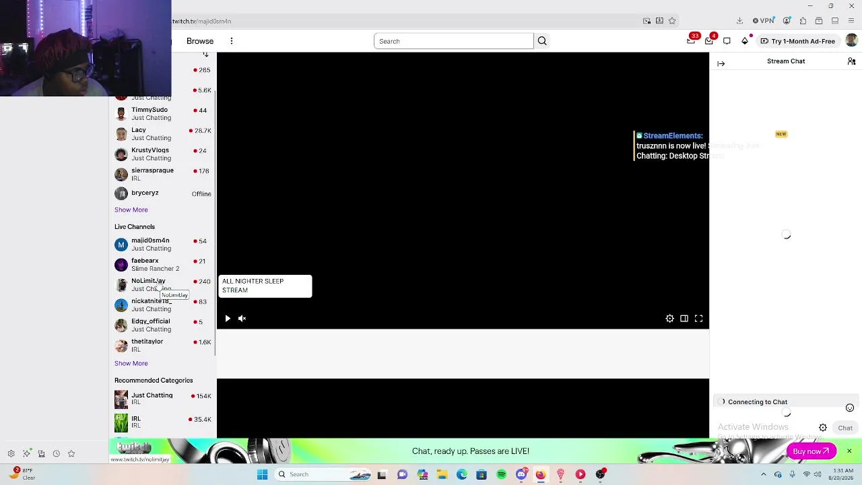Screen dimensions: 862x485
Task: Click the Get Bits diamond icon
Action: pos(745,41)
